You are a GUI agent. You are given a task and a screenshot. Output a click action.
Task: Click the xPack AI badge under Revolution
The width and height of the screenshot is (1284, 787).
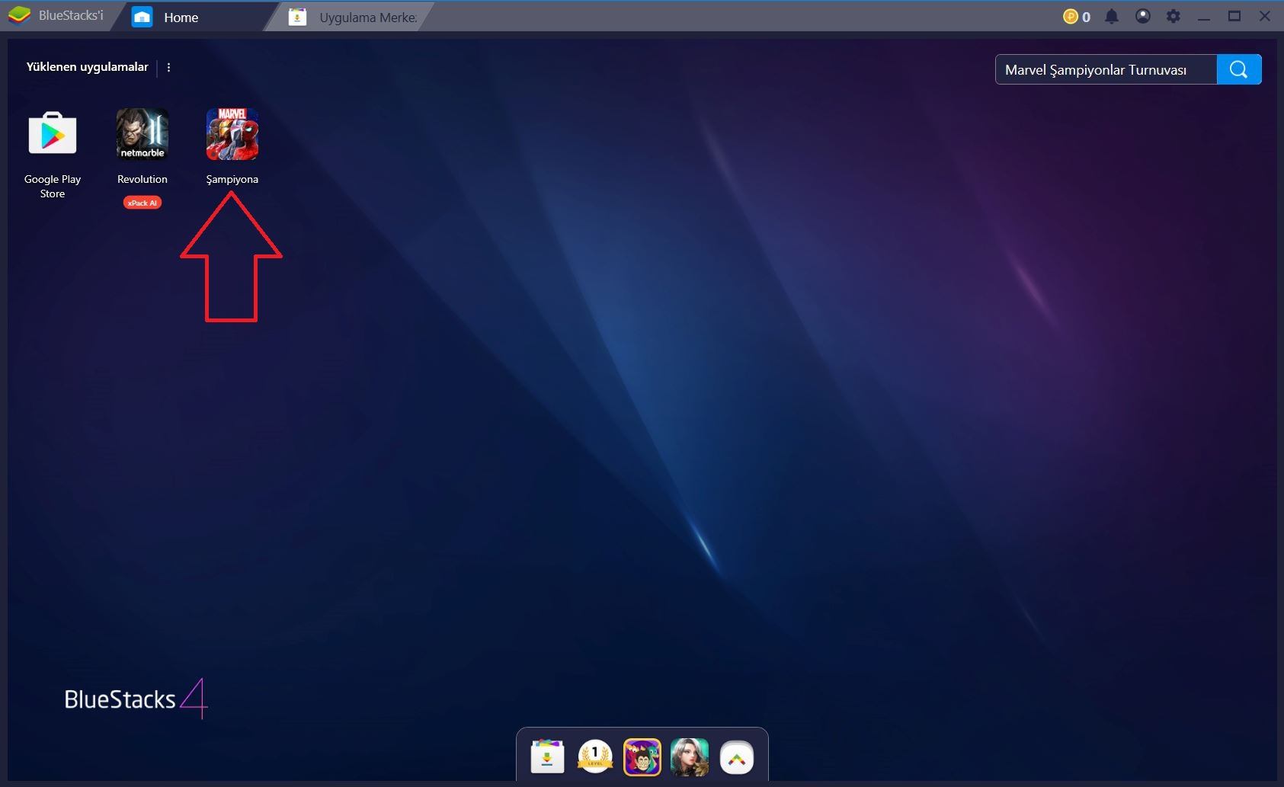pos(142,203)
